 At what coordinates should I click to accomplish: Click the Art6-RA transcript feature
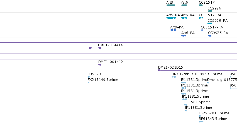pyautogui.click(x=184, y=18)
